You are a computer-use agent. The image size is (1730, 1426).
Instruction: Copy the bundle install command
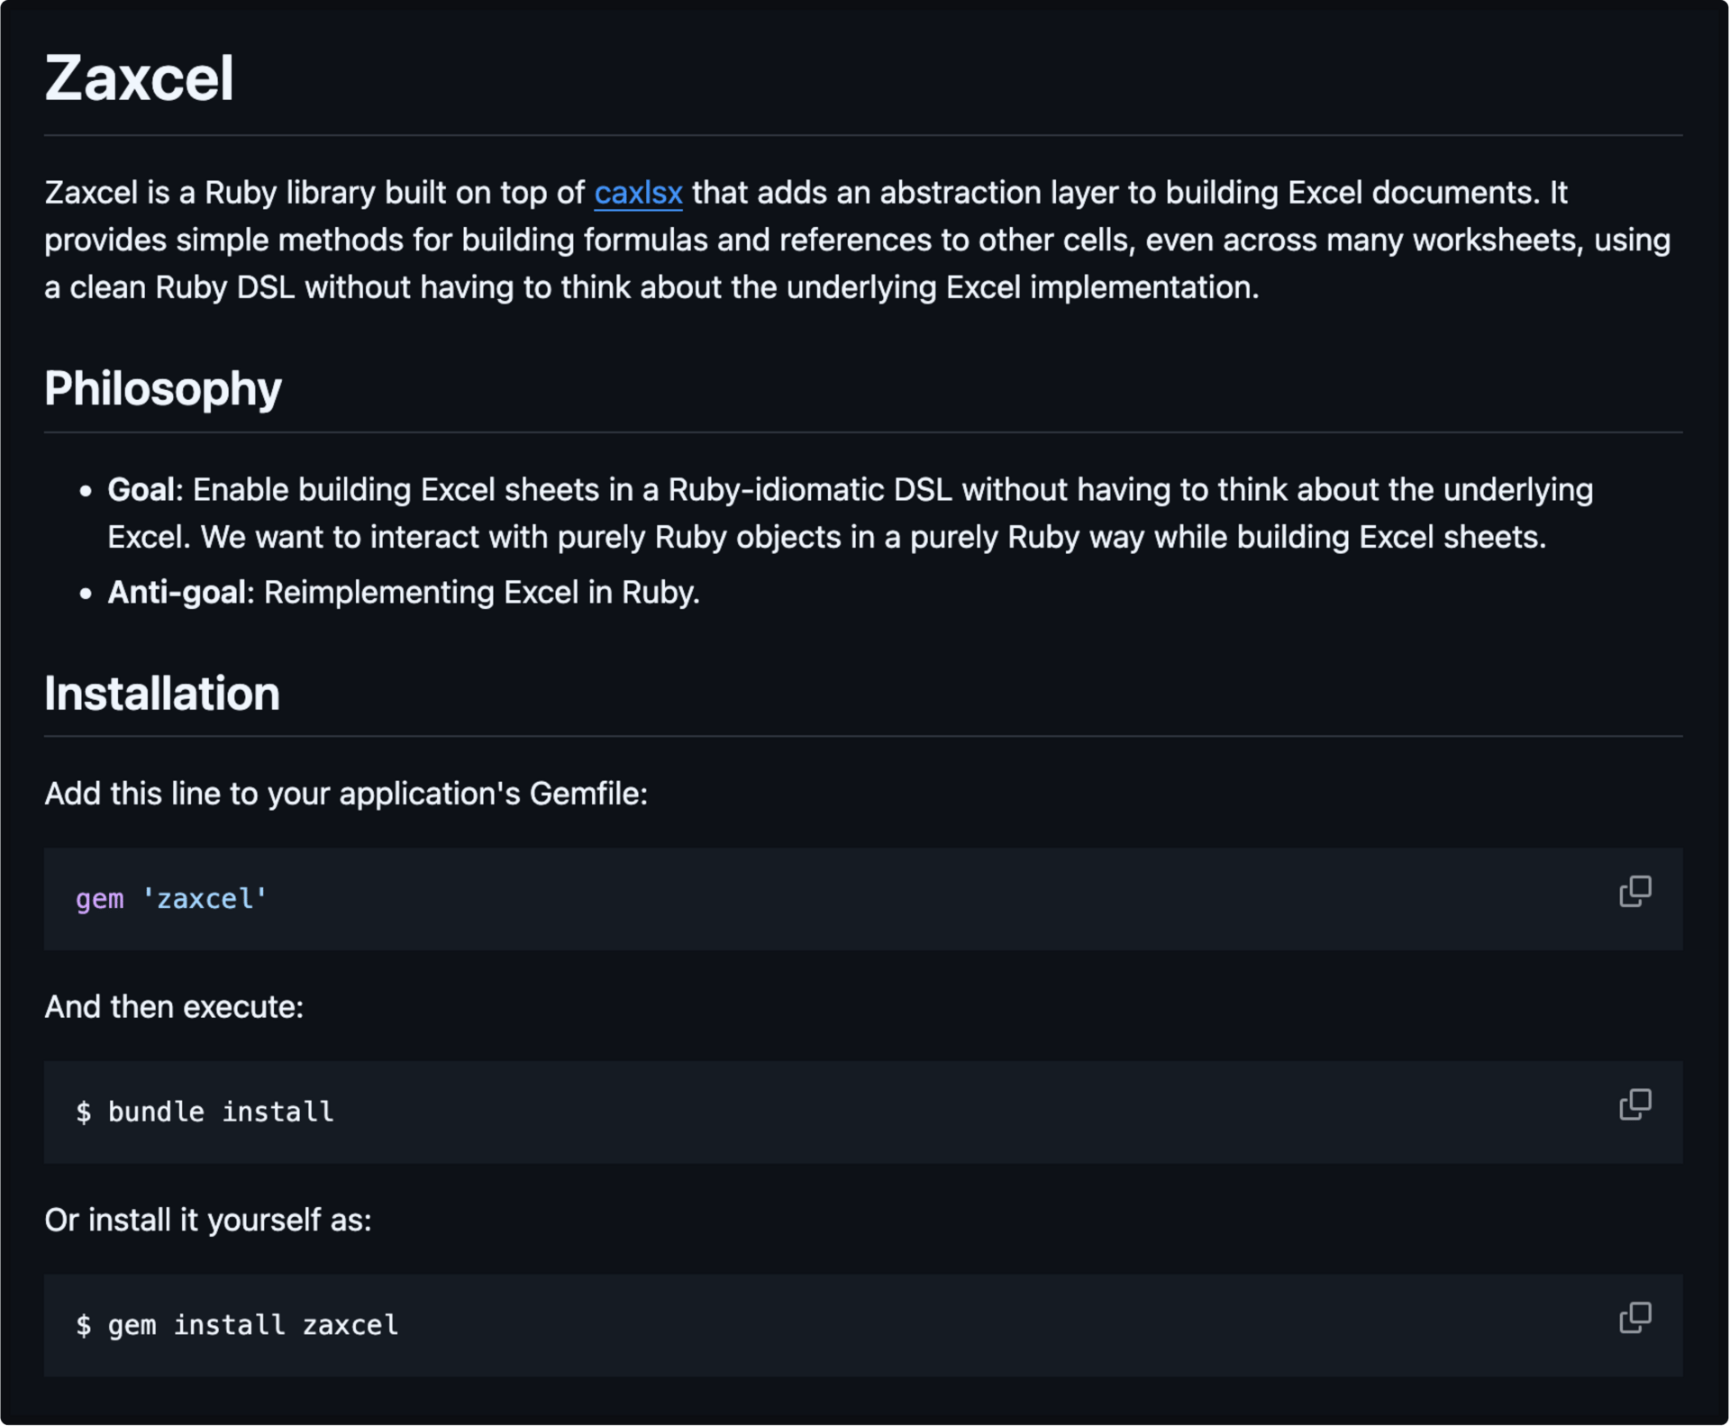1634,1104
